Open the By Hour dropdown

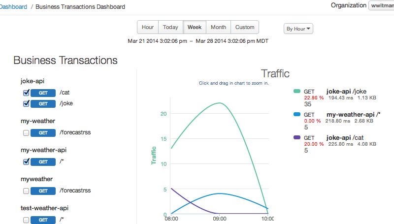(x=298, y=29)
